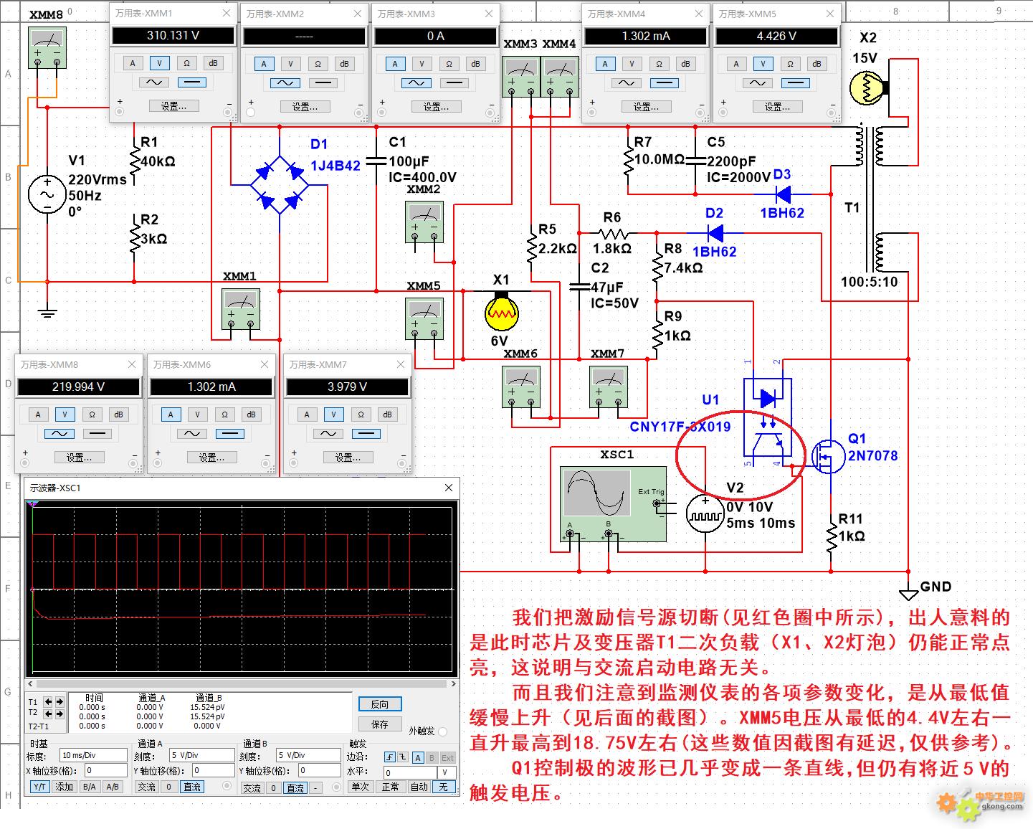Open 设置... settings in multimeter XMM2
The height and width of the screenshot is (829, 1033).
305,107
